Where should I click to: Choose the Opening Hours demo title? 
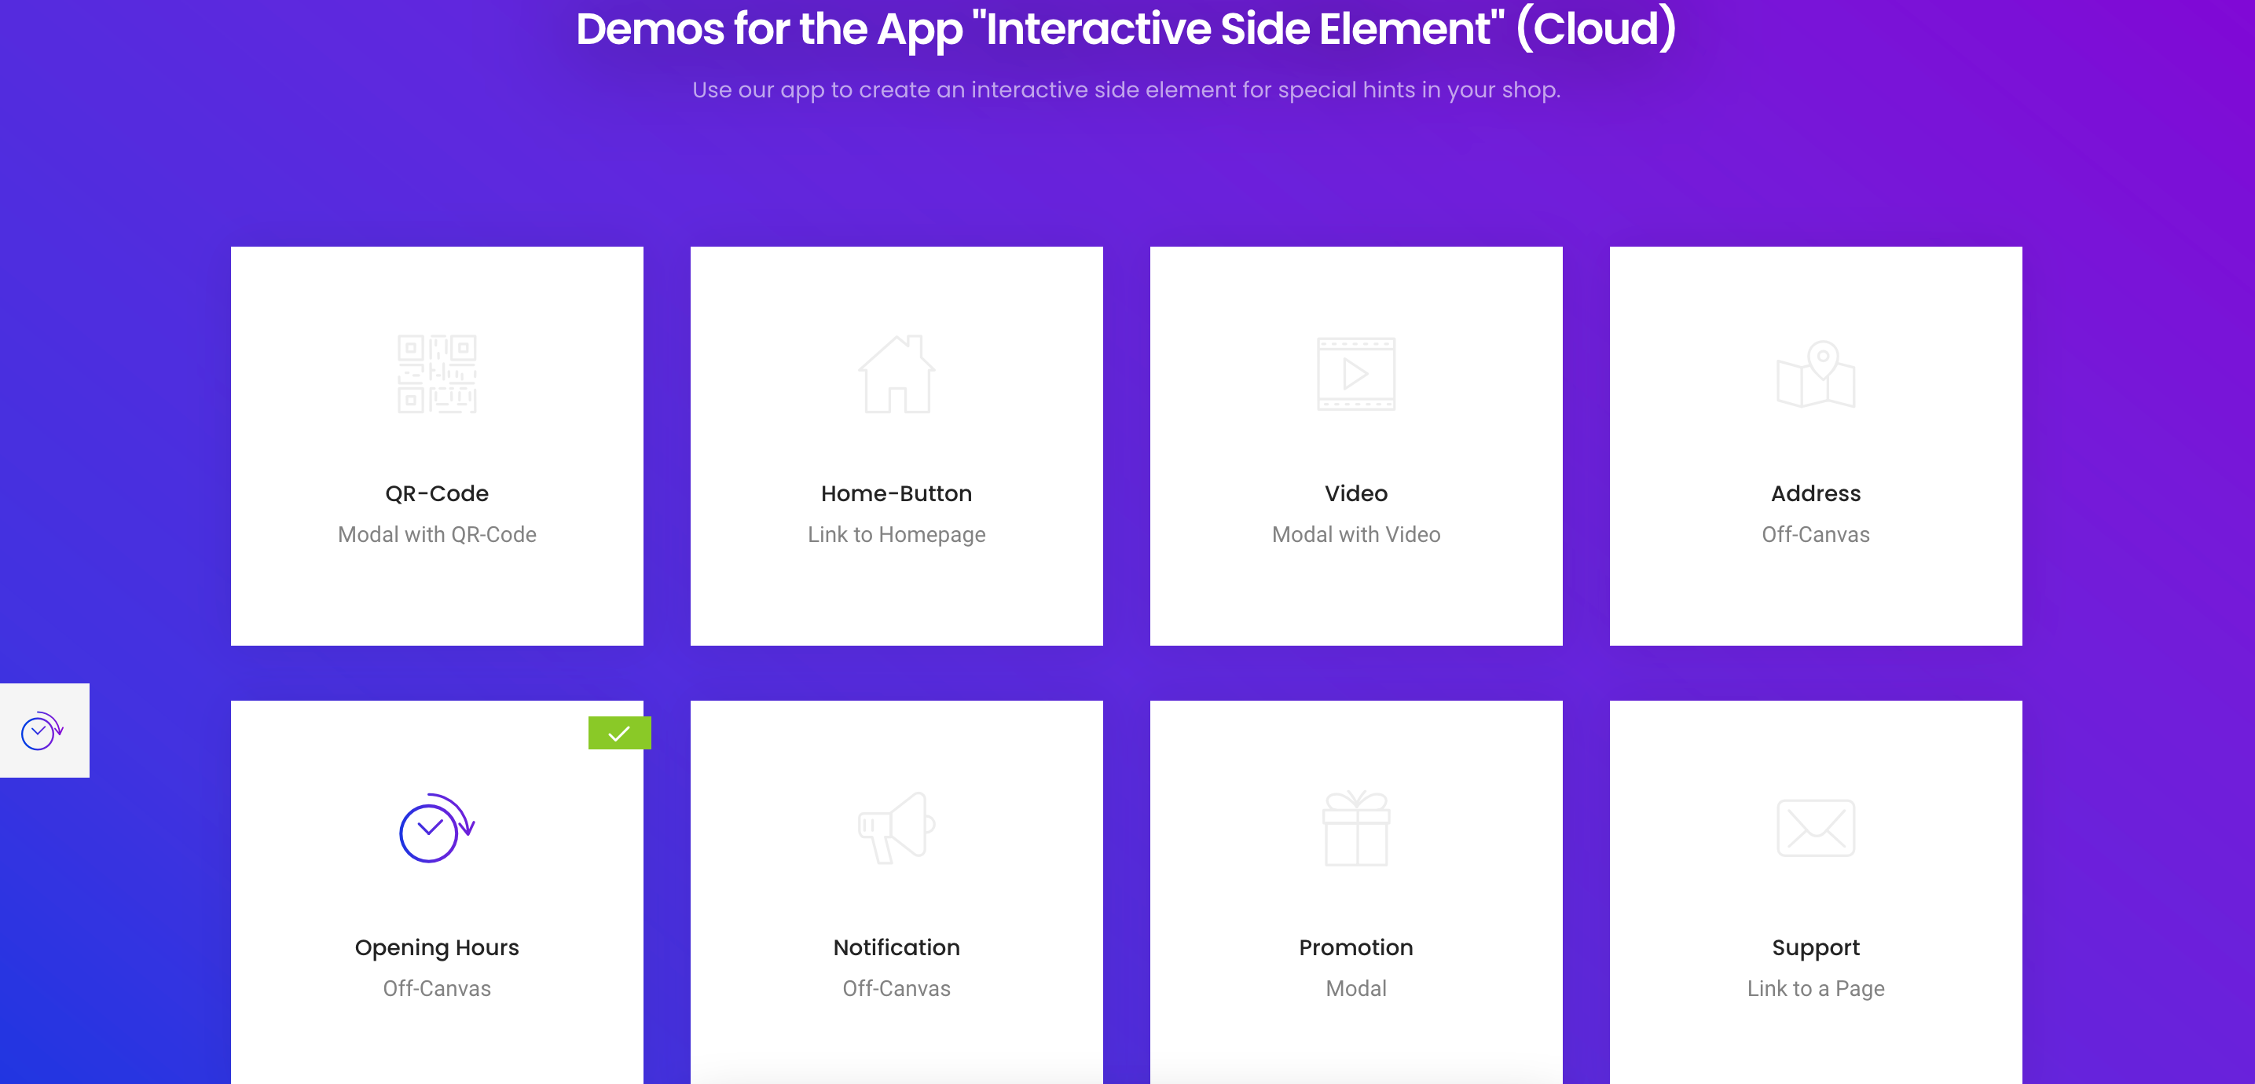[437, 947]
